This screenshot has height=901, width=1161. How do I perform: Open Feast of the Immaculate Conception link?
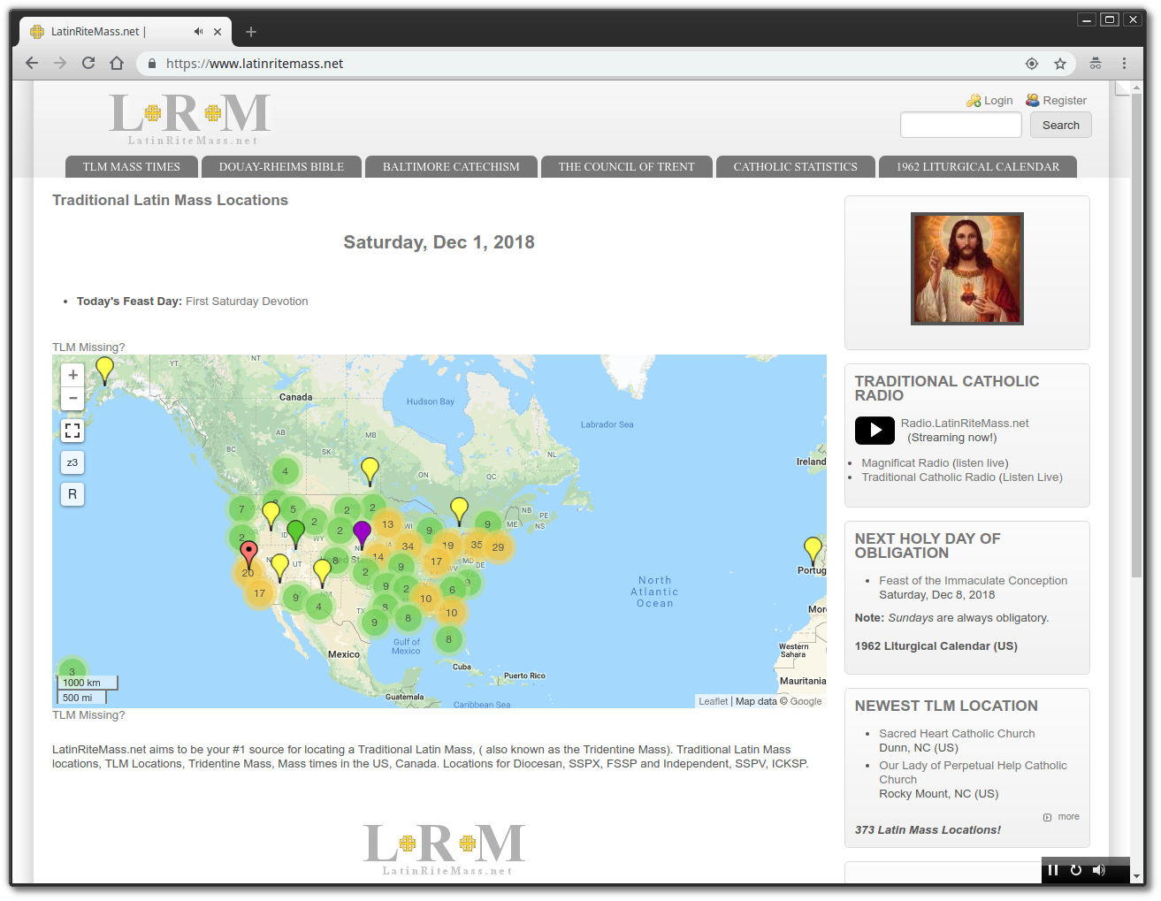973,581
